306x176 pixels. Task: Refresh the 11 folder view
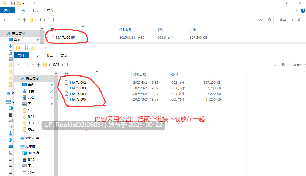click(283, 65)
